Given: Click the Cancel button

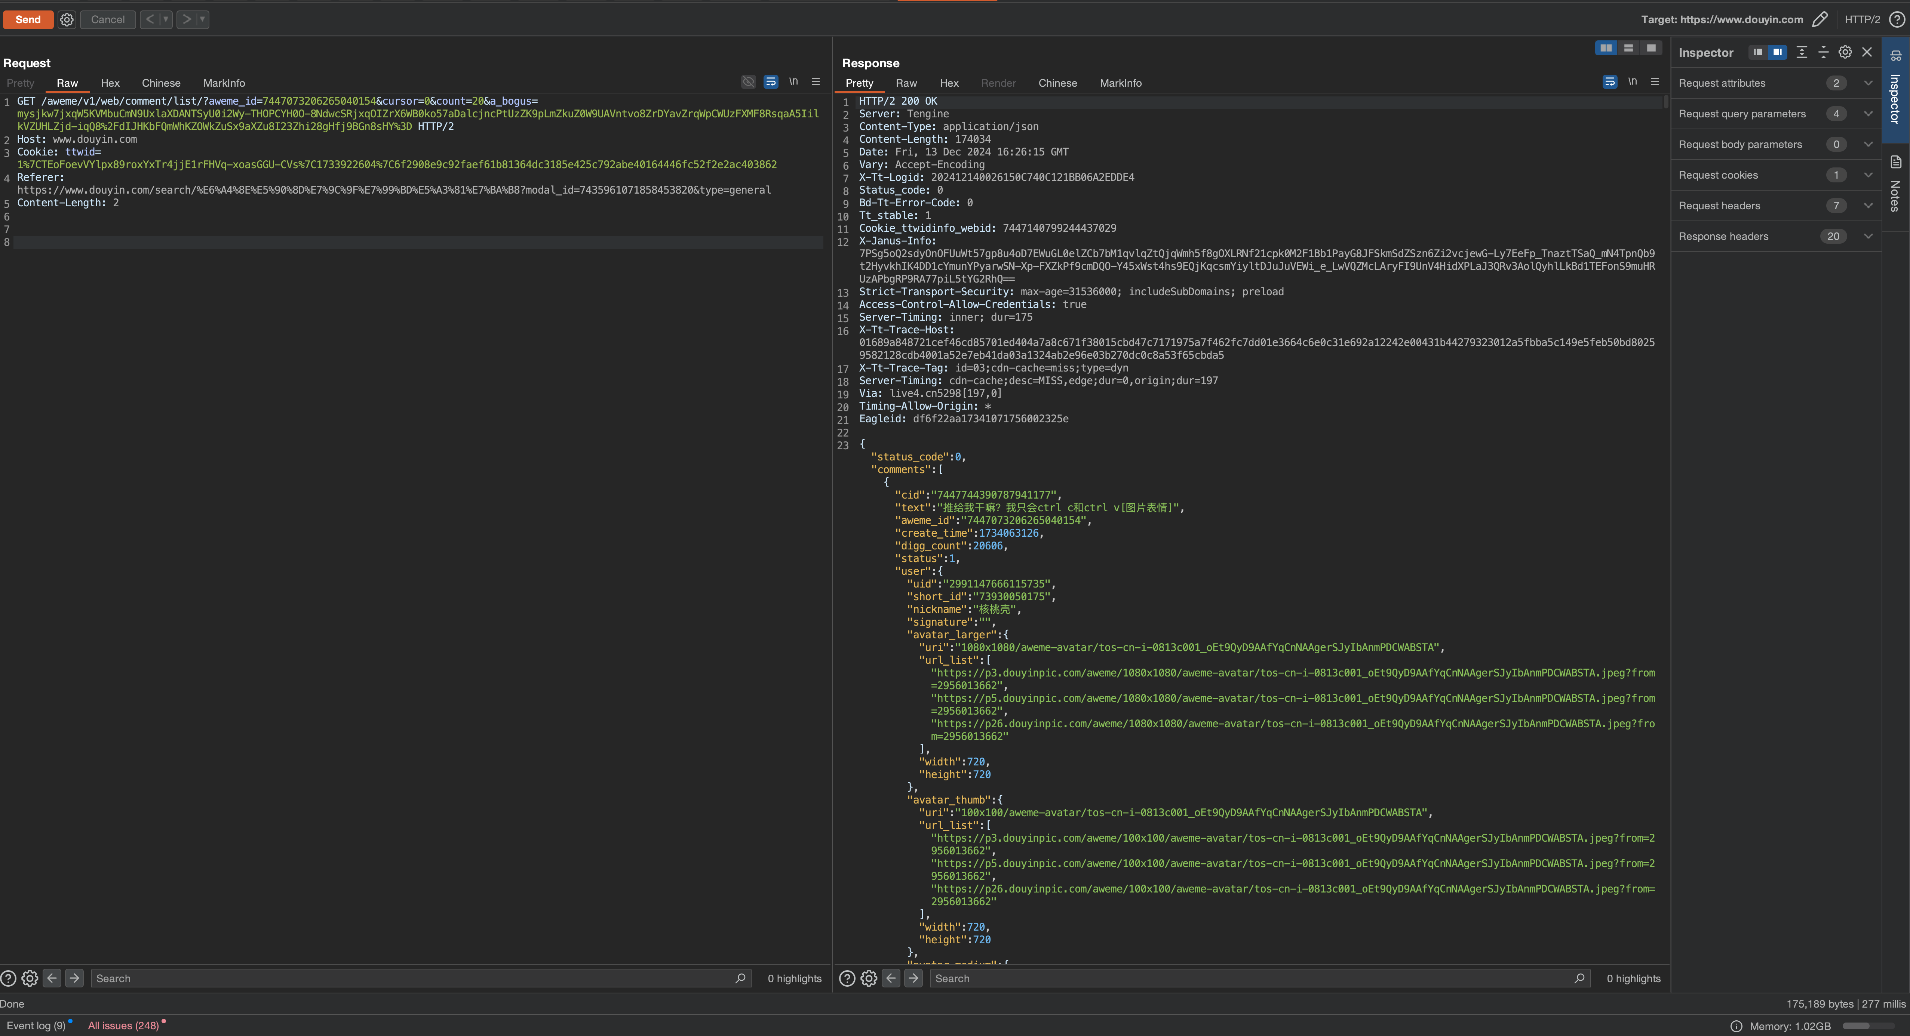Looking at the screenshot, I should (108, 19).
